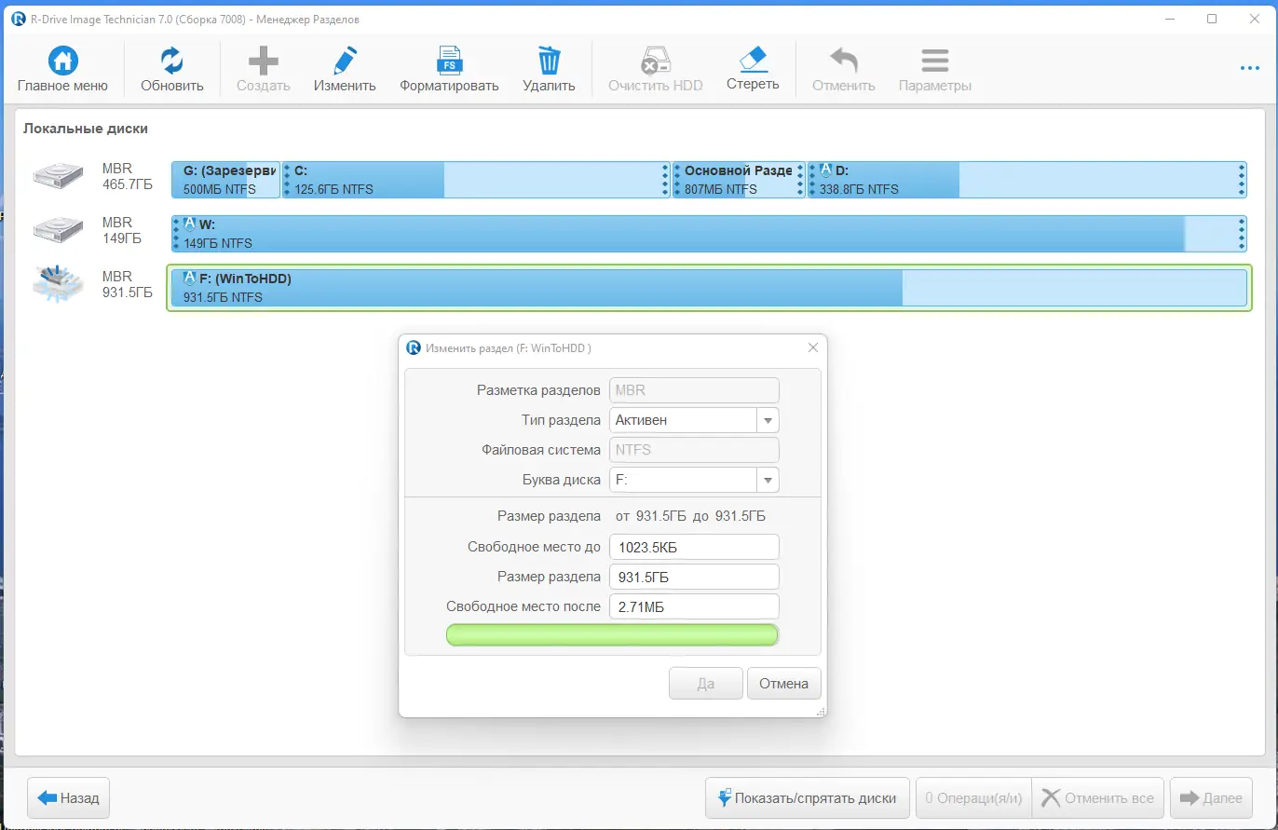Click the Свободное место после field
Viewport: 1278px width, 830px height.
694,606
